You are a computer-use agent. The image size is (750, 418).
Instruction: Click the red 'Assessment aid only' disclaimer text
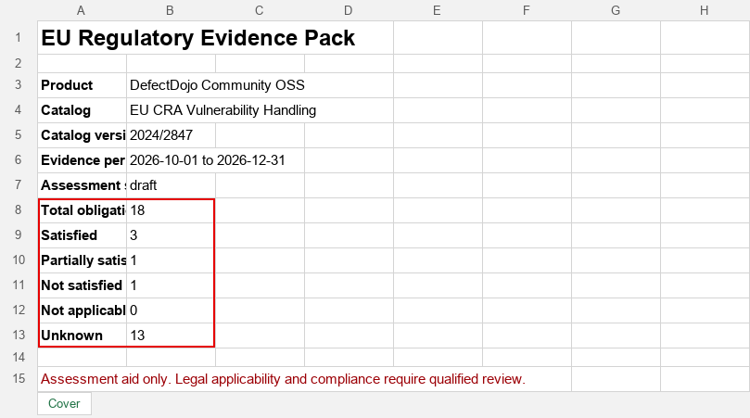tap(283, 379)
